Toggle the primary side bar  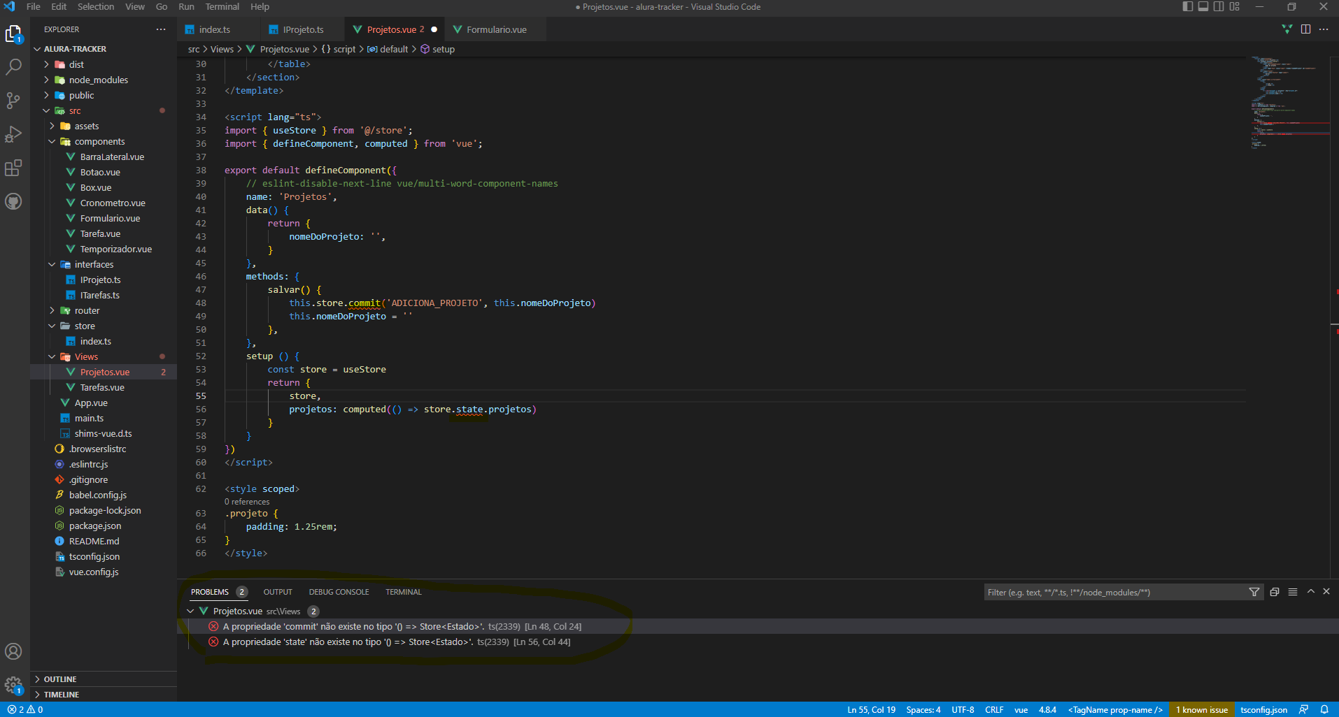coord(1188,7)
